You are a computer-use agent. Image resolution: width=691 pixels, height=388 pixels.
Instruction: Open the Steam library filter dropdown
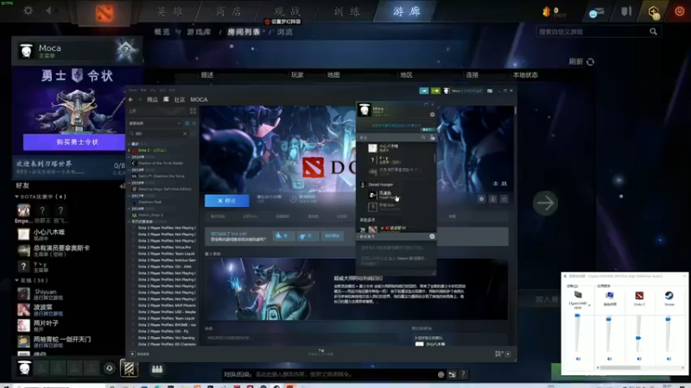(179, 123)
